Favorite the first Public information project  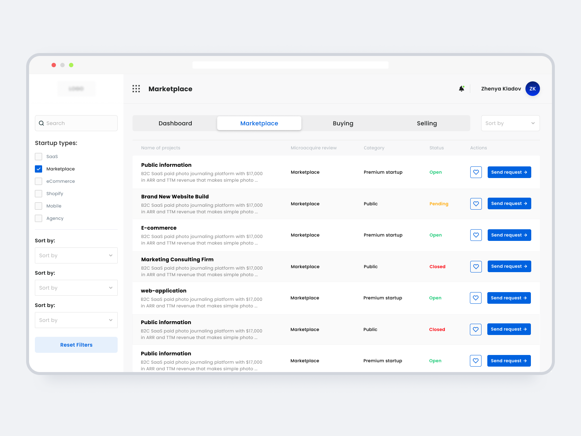pos(476,172)
